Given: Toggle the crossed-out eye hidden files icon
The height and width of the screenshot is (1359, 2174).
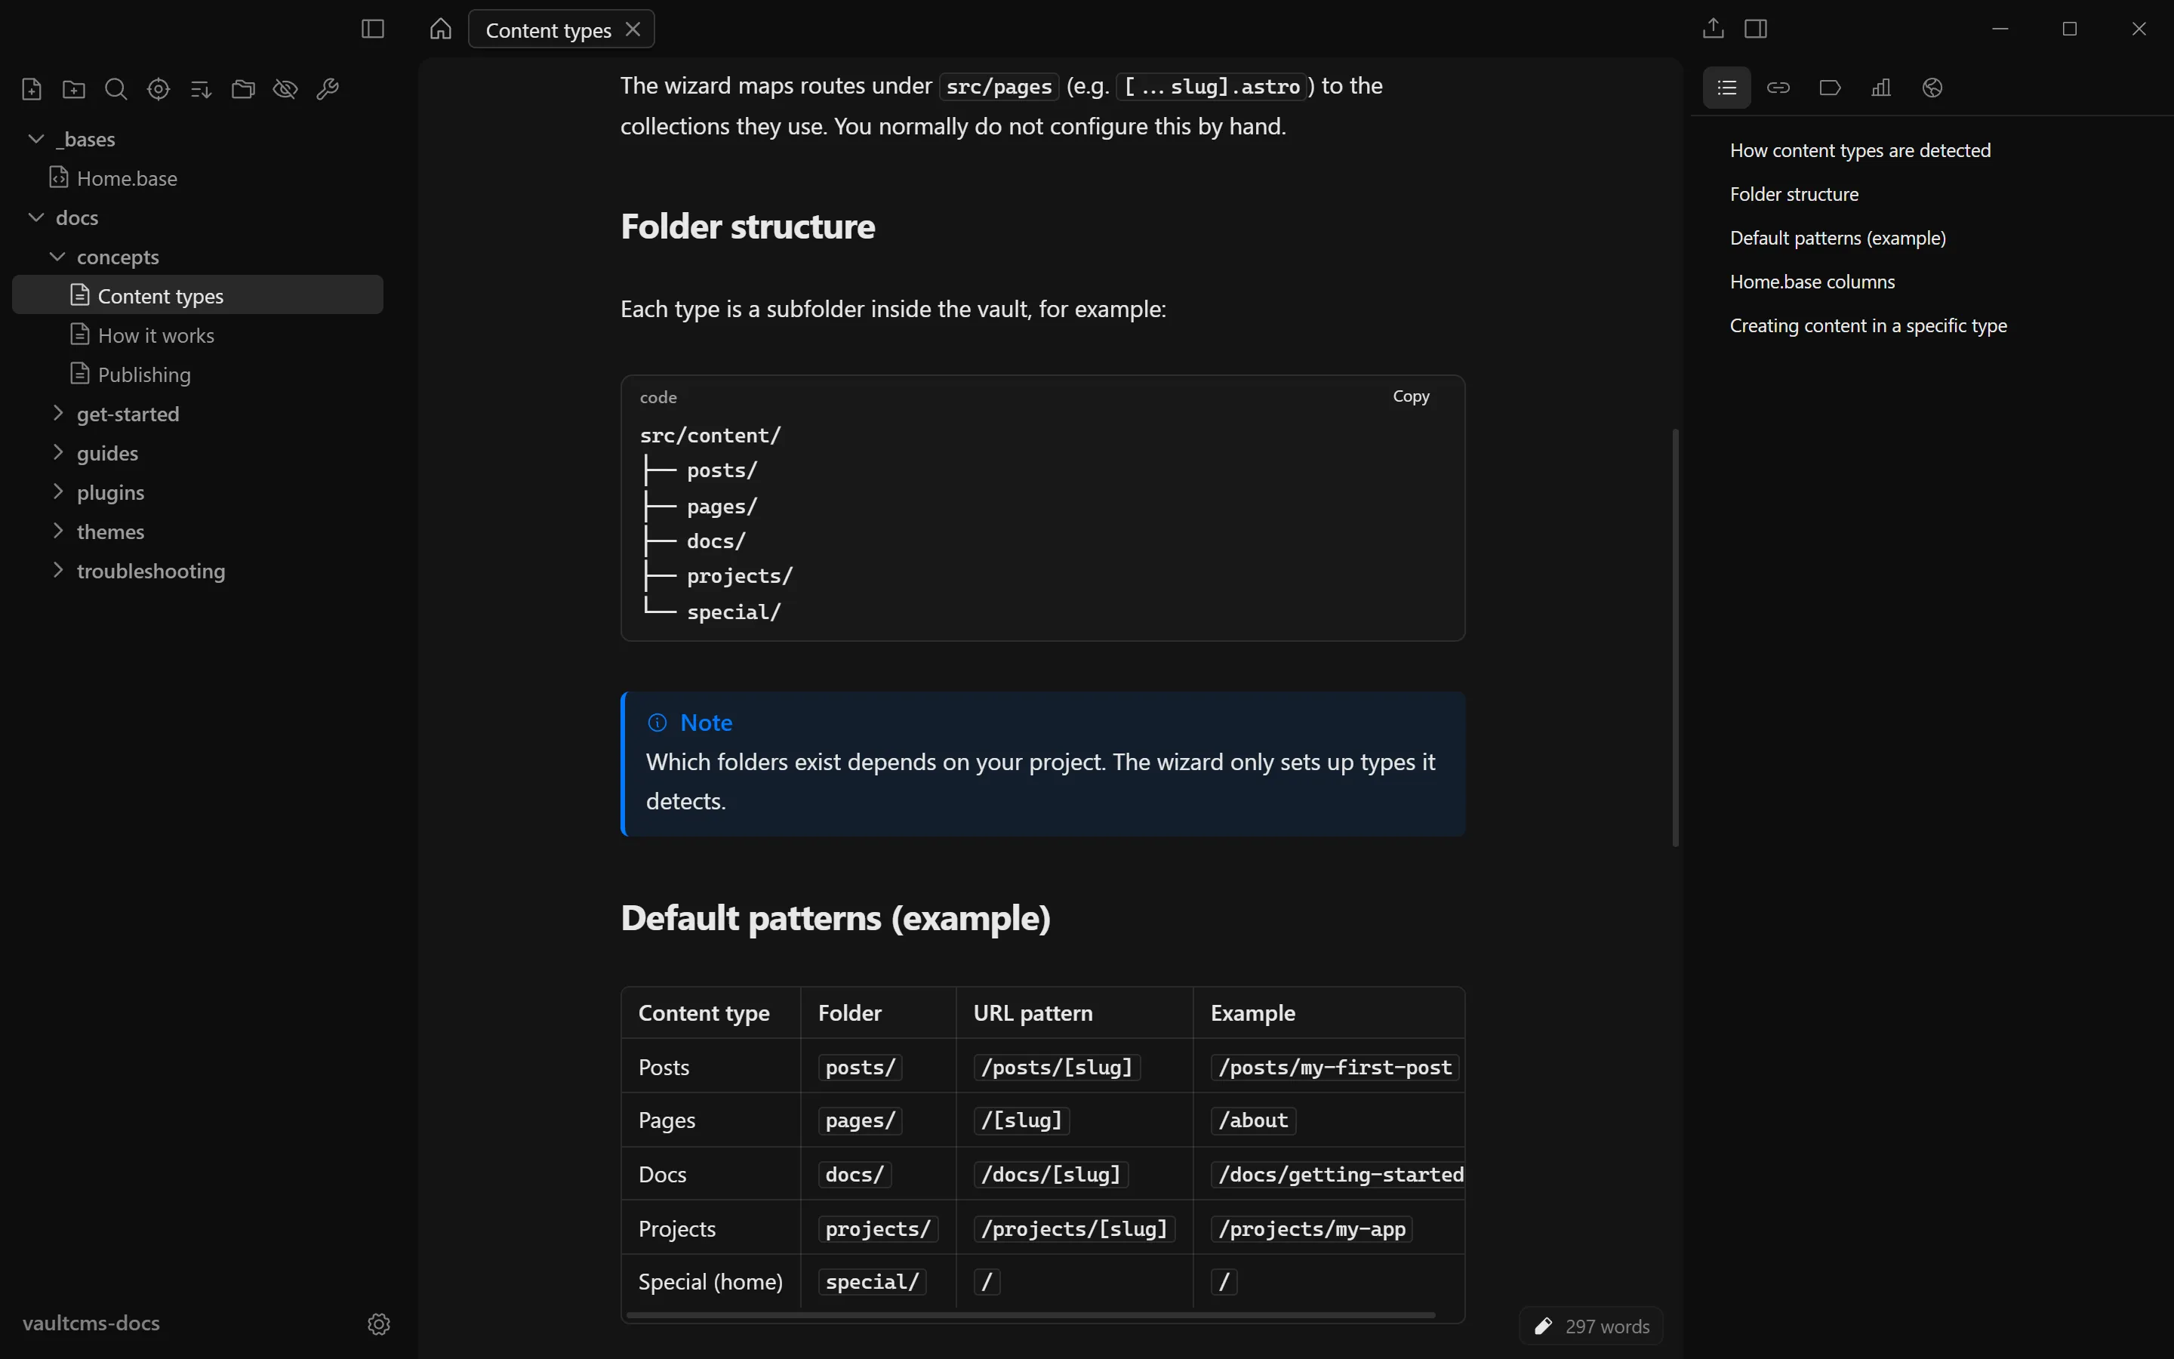Looking at the screenshot, I should click(285, 89).
